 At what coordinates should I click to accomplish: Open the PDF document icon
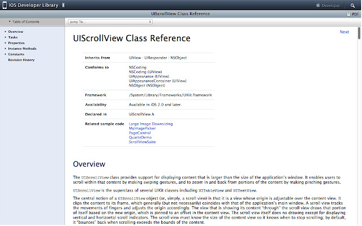[x=348, y=14]
